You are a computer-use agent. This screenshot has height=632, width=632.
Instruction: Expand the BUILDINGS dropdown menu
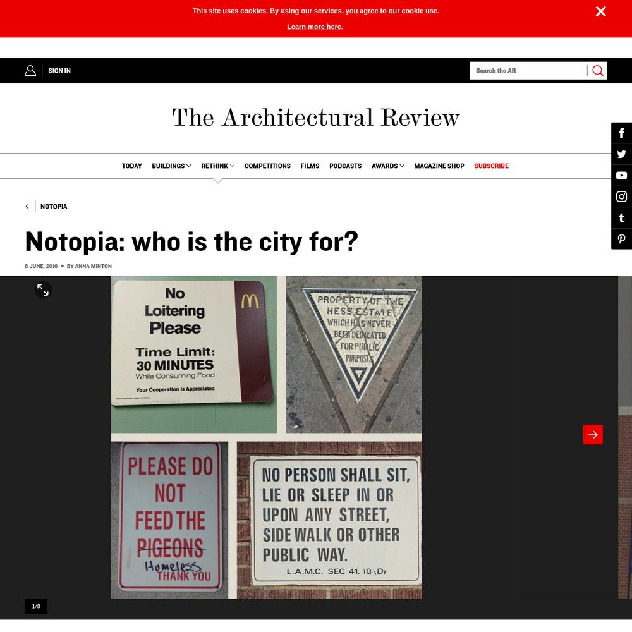[x=171, y=166]
